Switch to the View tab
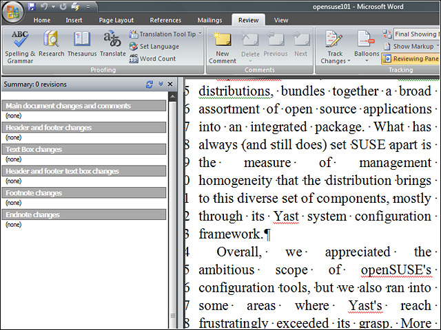Screen dimensions: 441x330 coord(281,20)
